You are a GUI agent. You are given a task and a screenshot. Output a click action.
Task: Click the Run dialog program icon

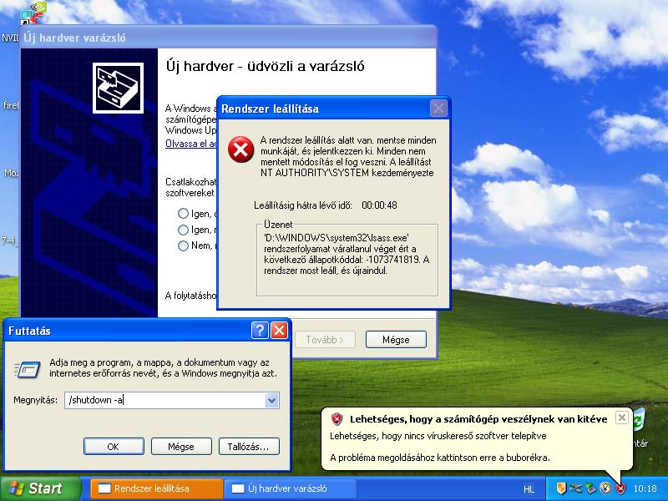point(28,368)
